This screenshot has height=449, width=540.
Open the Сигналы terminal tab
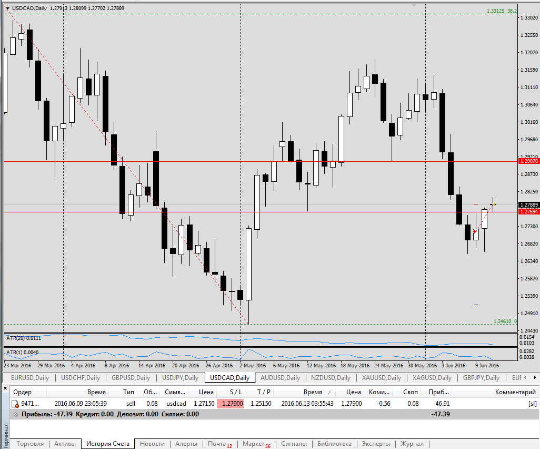pos(294,444)
